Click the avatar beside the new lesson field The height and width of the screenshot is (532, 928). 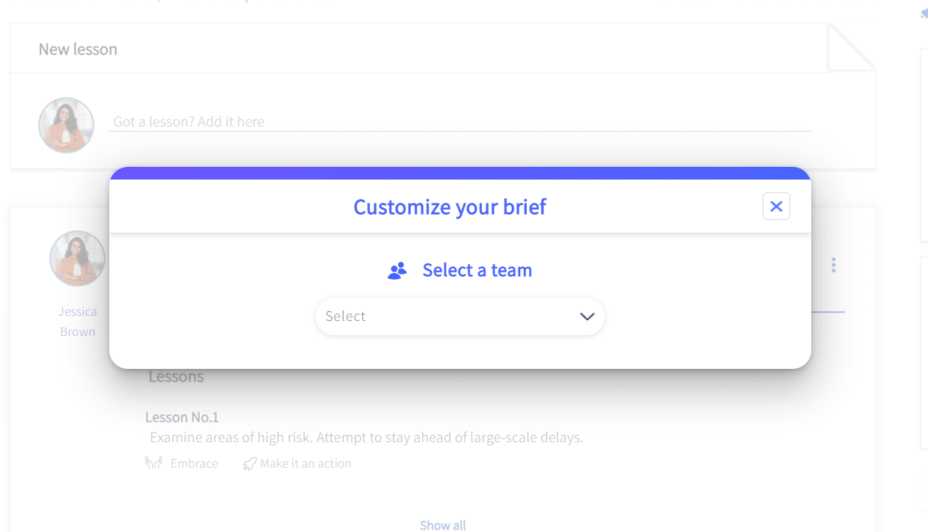pos(66,125)
